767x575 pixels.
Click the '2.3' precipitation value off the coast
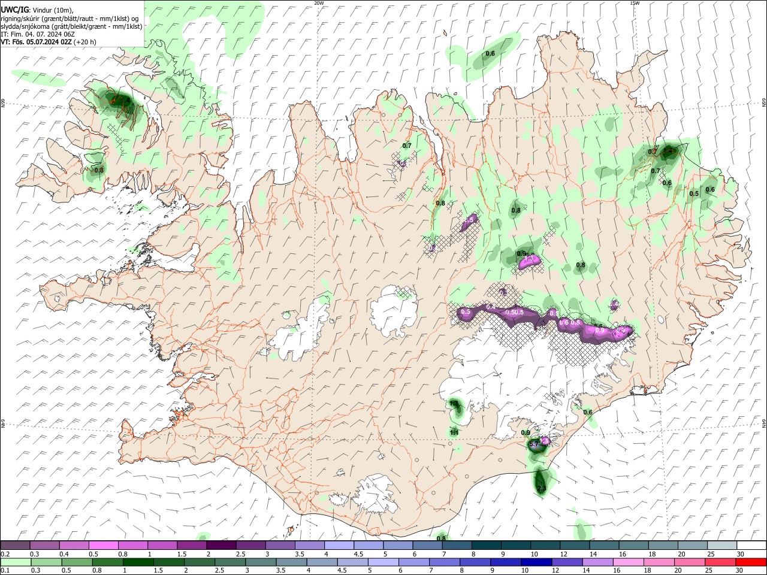pyautogui.click(x=542, y=489)
